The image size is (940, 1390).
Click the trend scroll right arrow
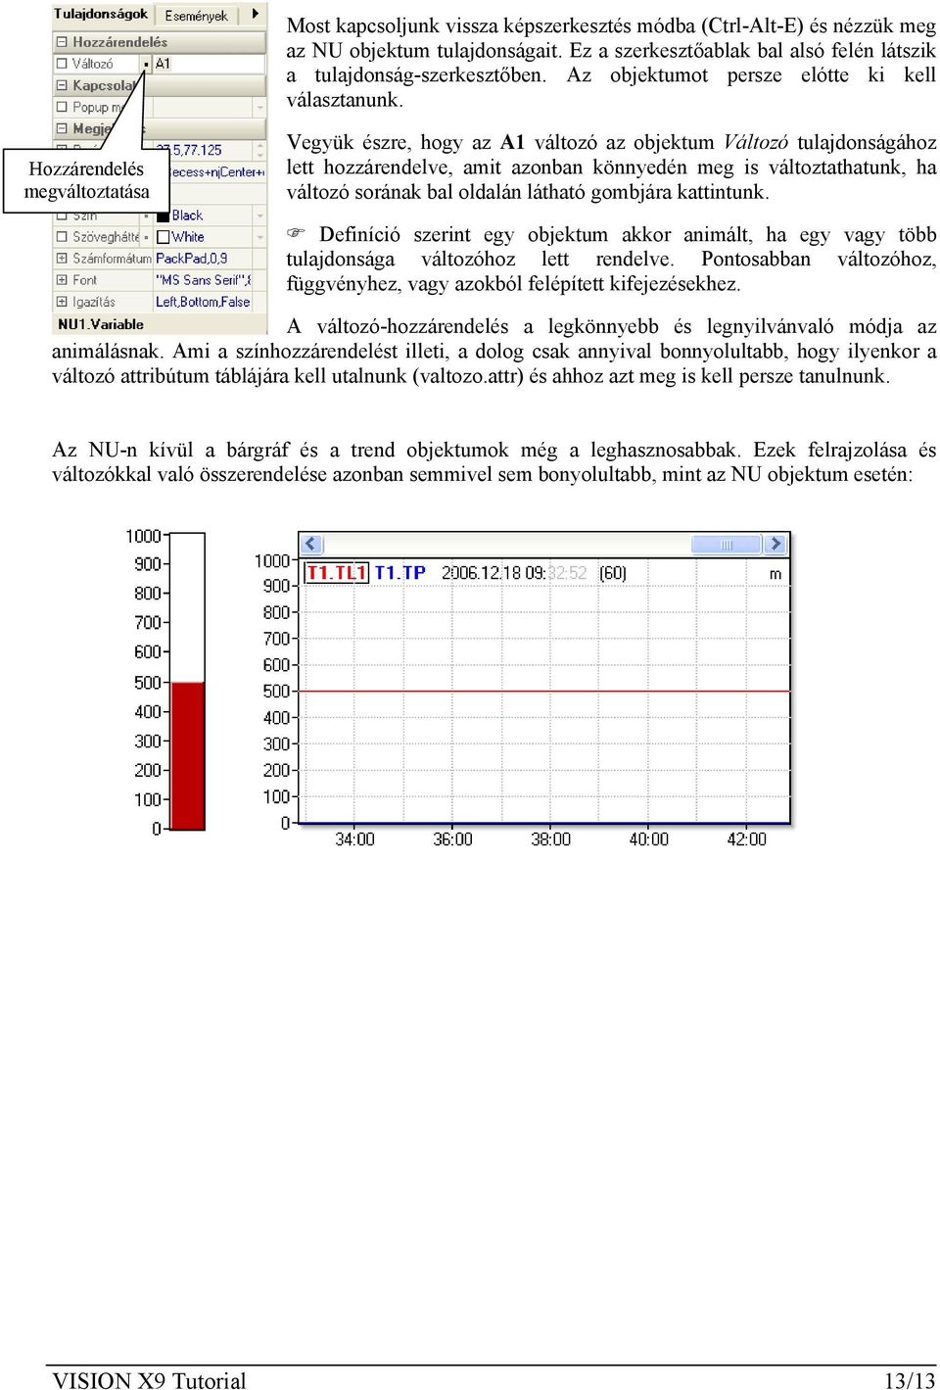tap(775, 544)
